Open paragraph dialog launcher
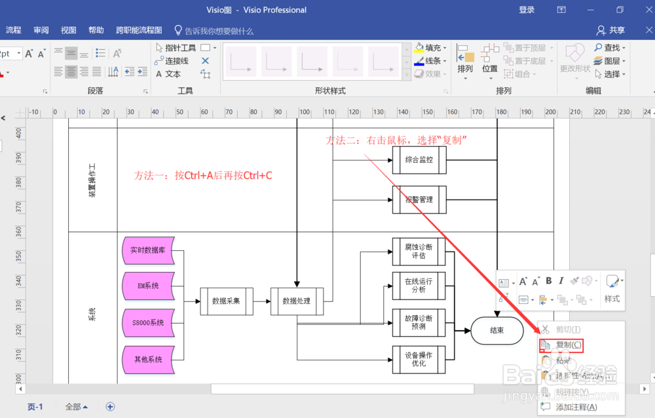Viewport: 655px width, 418px height. click(x=145, y=91)
